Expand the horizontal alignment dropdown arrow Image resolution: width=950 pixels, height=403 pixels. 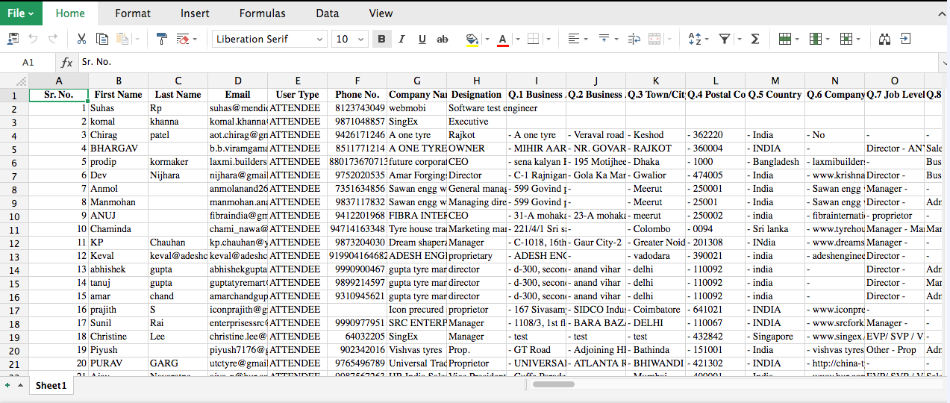pos(586,39)
